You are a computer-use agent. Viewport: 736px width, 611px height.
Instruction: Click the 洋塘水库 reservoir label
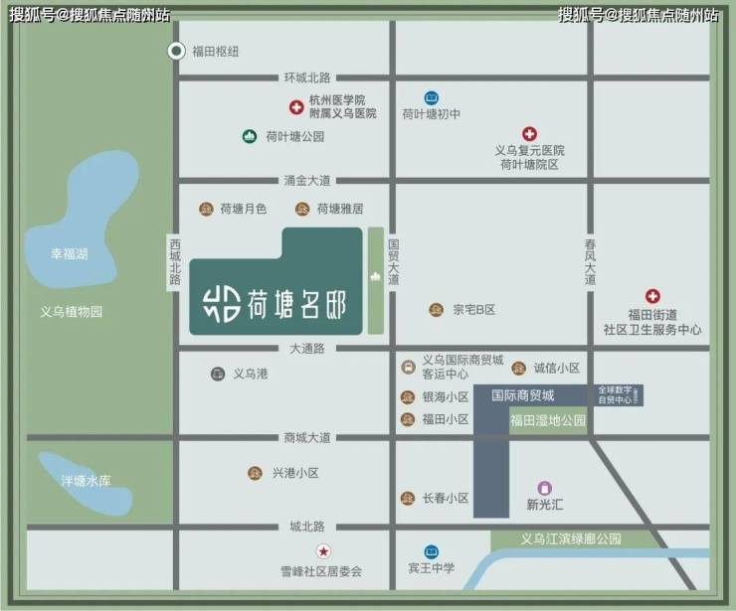pos(86,481)
